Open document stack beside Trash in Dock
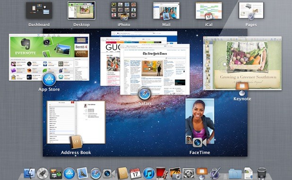292x180 pixels. point(249,173)
